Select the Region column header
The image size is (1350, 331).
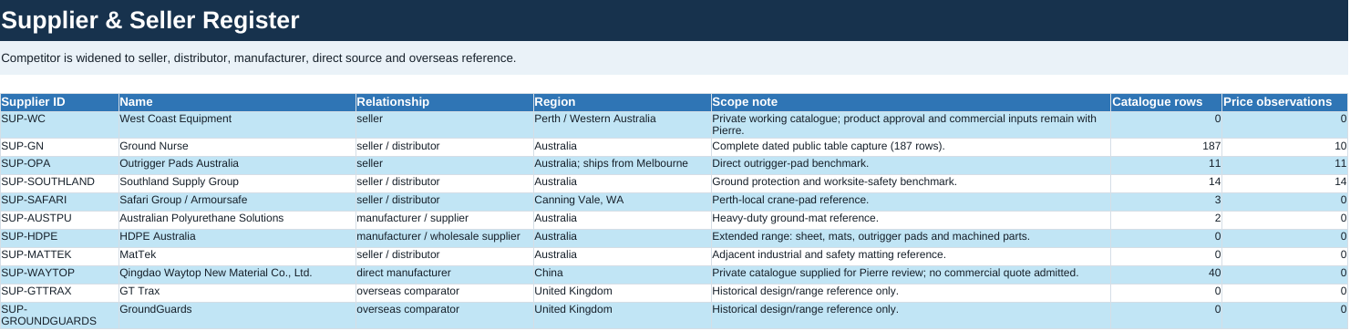(x=622, y=102)
